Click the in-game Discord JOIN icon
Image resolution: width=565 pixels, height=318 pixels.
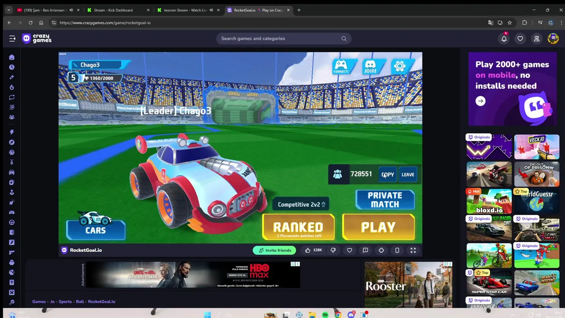pyautogui.click(x=370, y=67)
